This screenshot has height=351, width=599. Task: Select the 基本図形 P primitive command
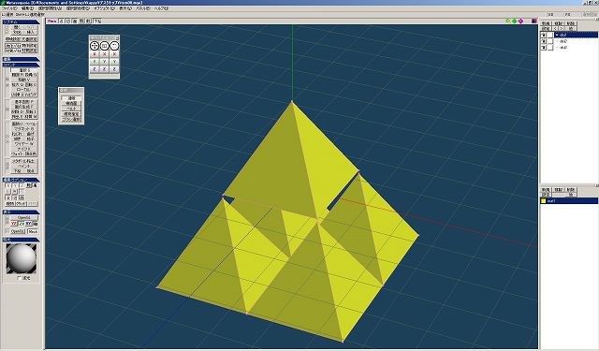pyautogui.click(x=23, y=102)
